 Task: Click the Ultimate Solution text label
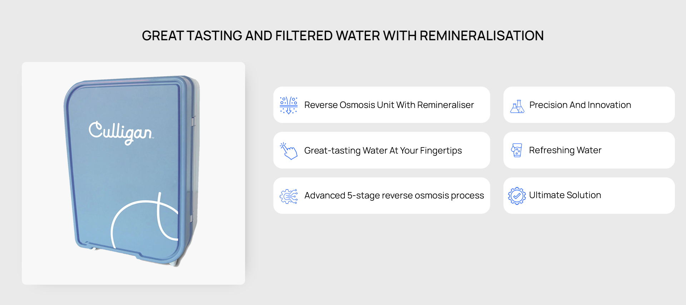565,195
